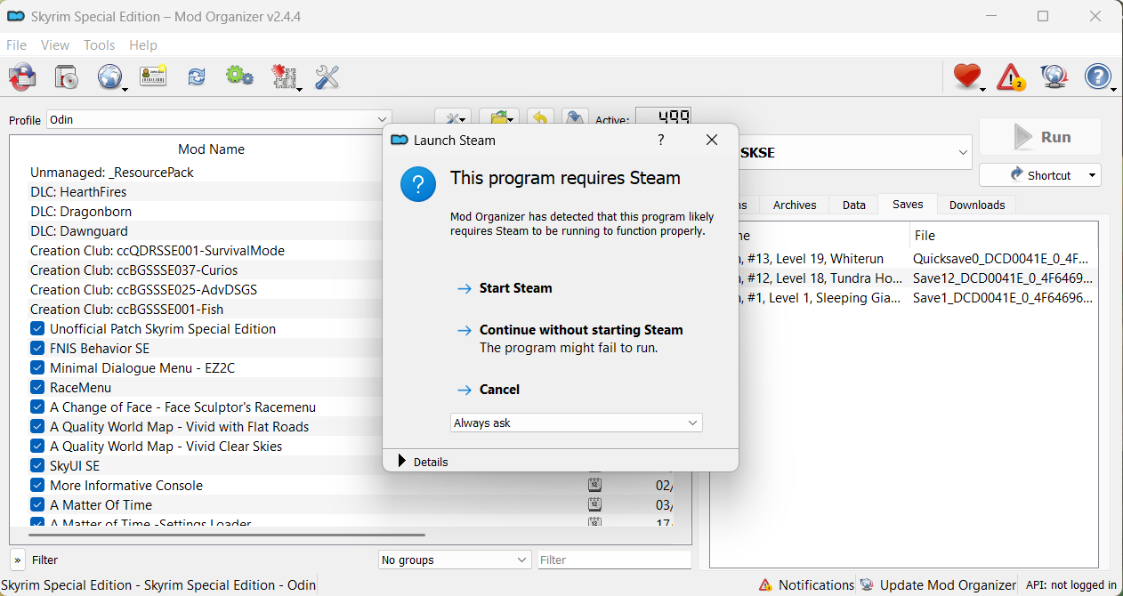Click the yellow restore backup arrow icon
The image size is (1123, 596).
[x=540, y=119]
